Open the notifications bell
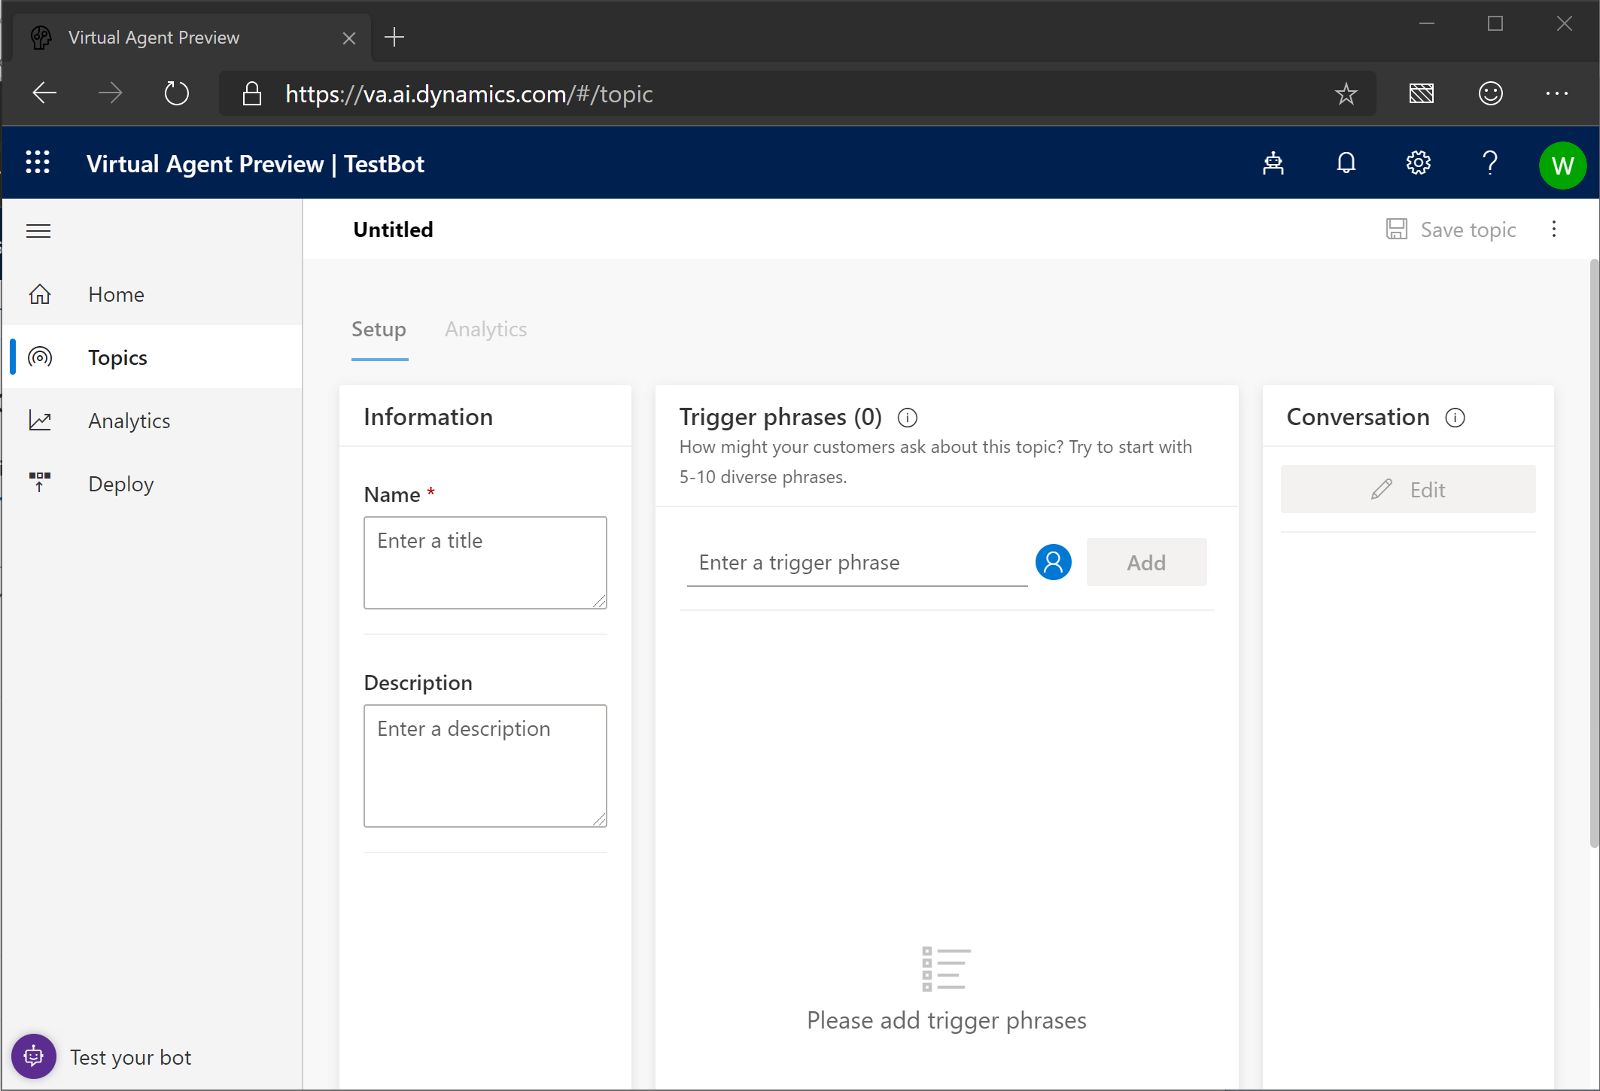 [1346, 163]
